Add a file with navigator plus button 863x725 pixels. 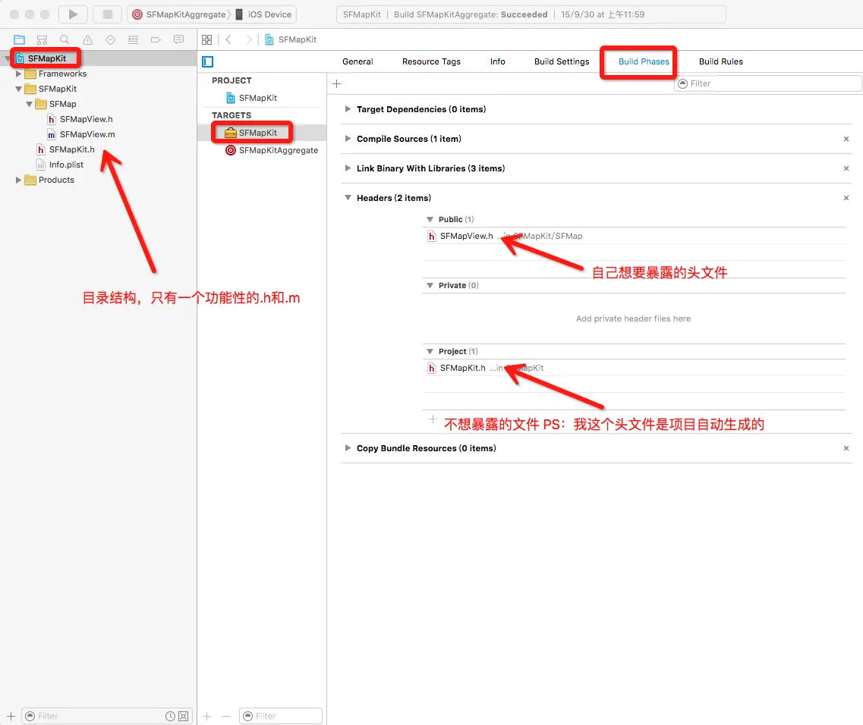click(11, 716)
